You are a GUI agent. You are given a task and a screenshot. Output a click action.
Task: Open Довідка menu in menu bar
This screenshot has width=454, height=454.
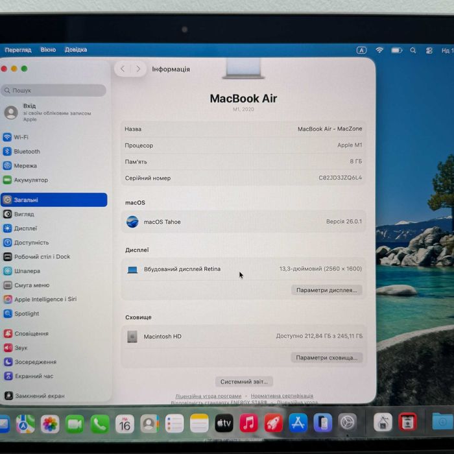click(76, 49)
